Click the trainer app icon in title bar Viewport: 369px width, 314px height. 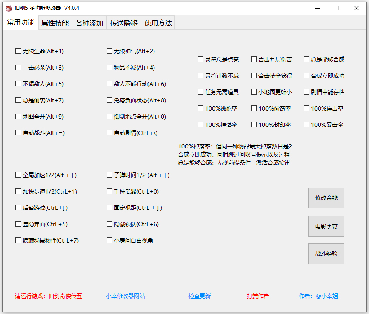click(x=9, y=8)
